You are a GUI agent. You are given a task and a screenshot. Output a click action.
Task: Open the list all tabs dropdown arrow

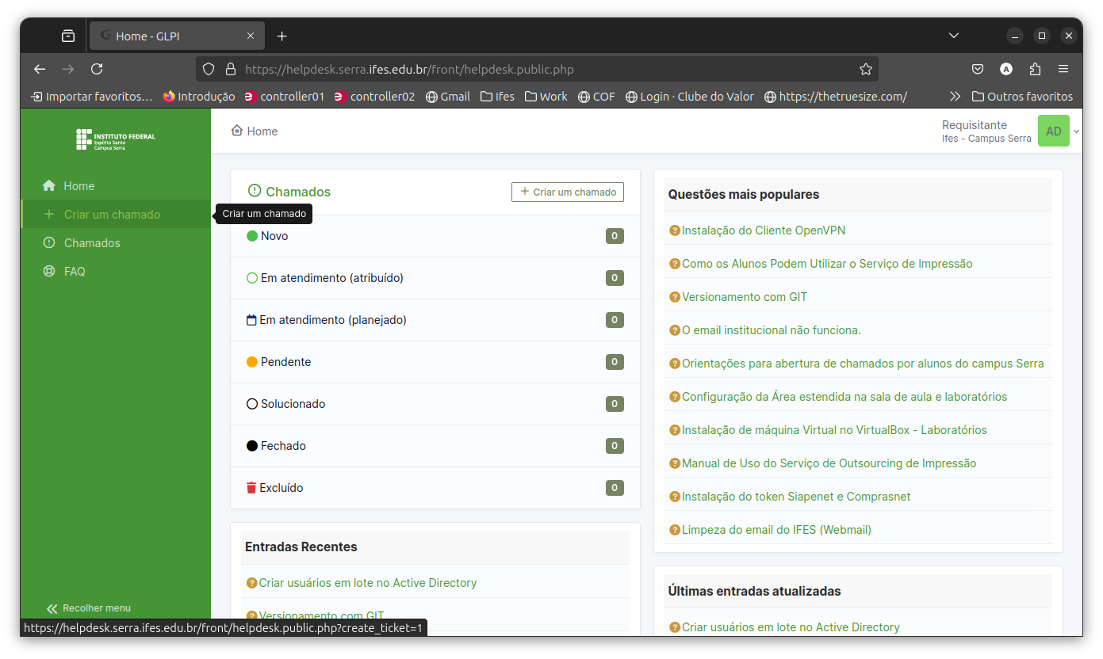pos(954,36)
